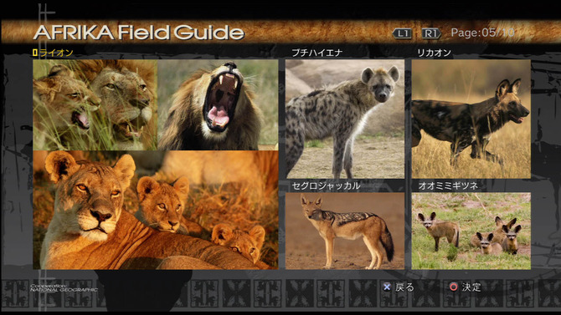
Task: Select the ライオン entry title
Action: [56, 53]
